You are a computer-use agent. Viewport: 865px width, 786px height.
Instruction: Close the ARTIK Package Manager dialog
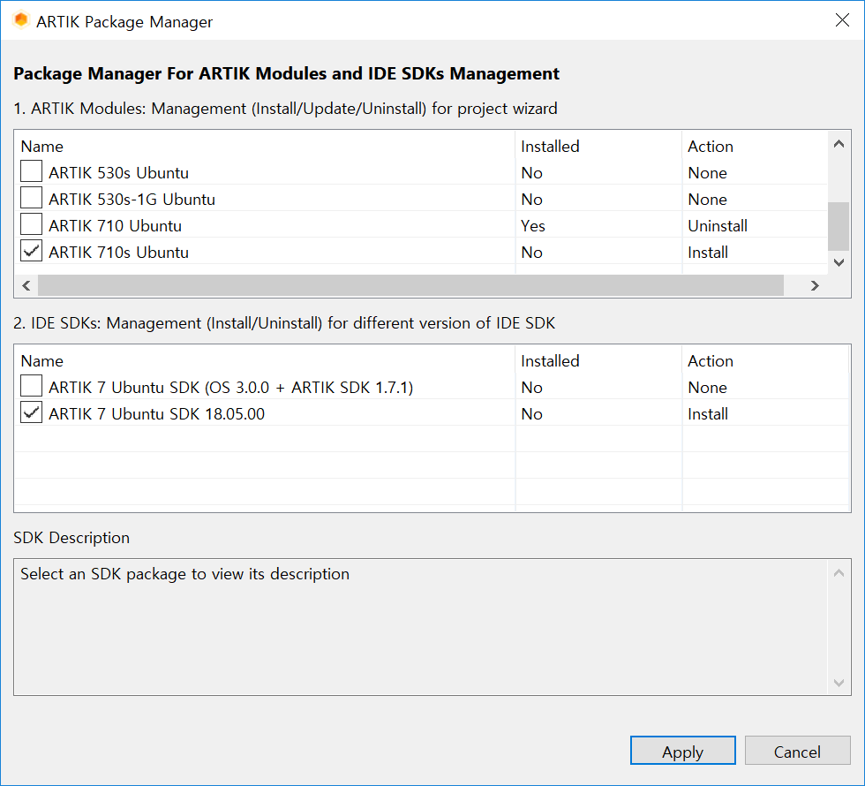click(842, 20)
